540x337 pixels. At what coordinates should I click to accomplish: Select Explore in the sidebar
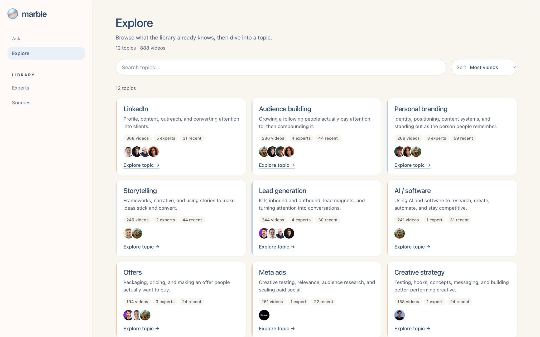[x=46, y=53]
